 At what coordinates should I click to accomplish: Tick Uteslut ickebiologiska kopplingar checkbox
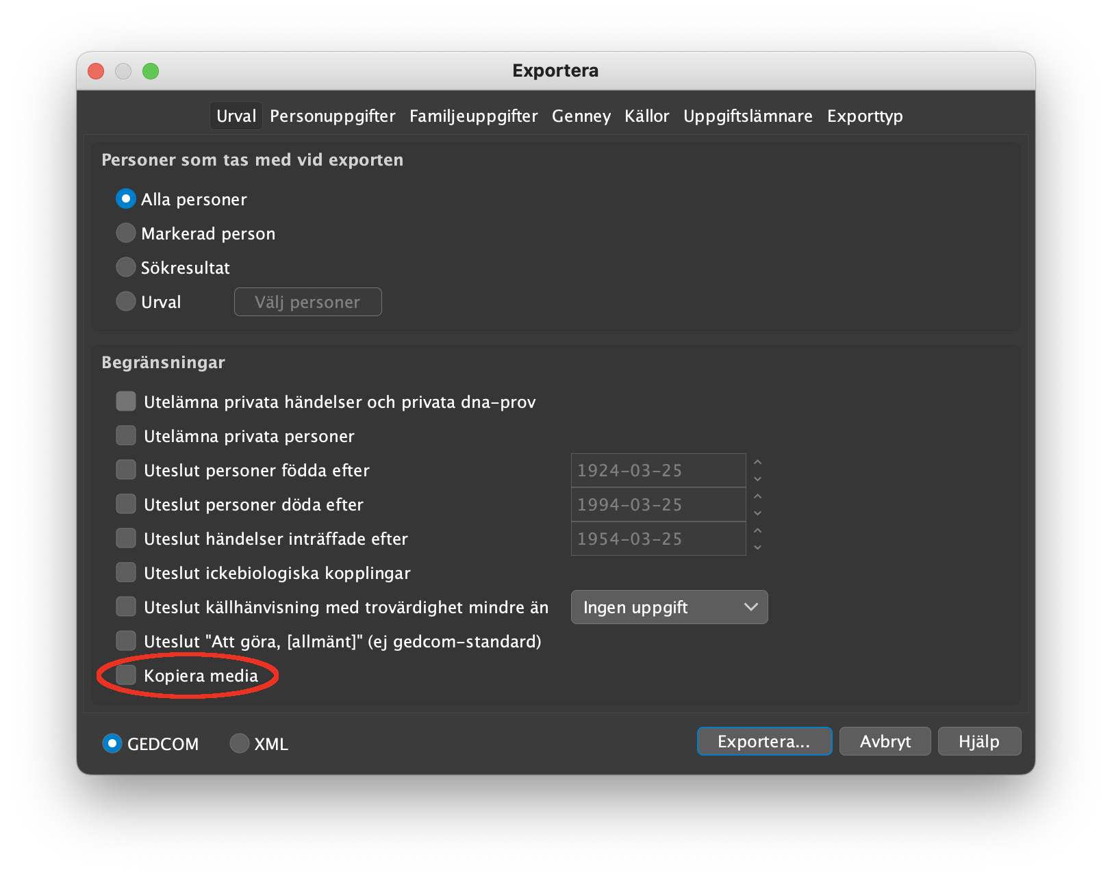[126, 573]
